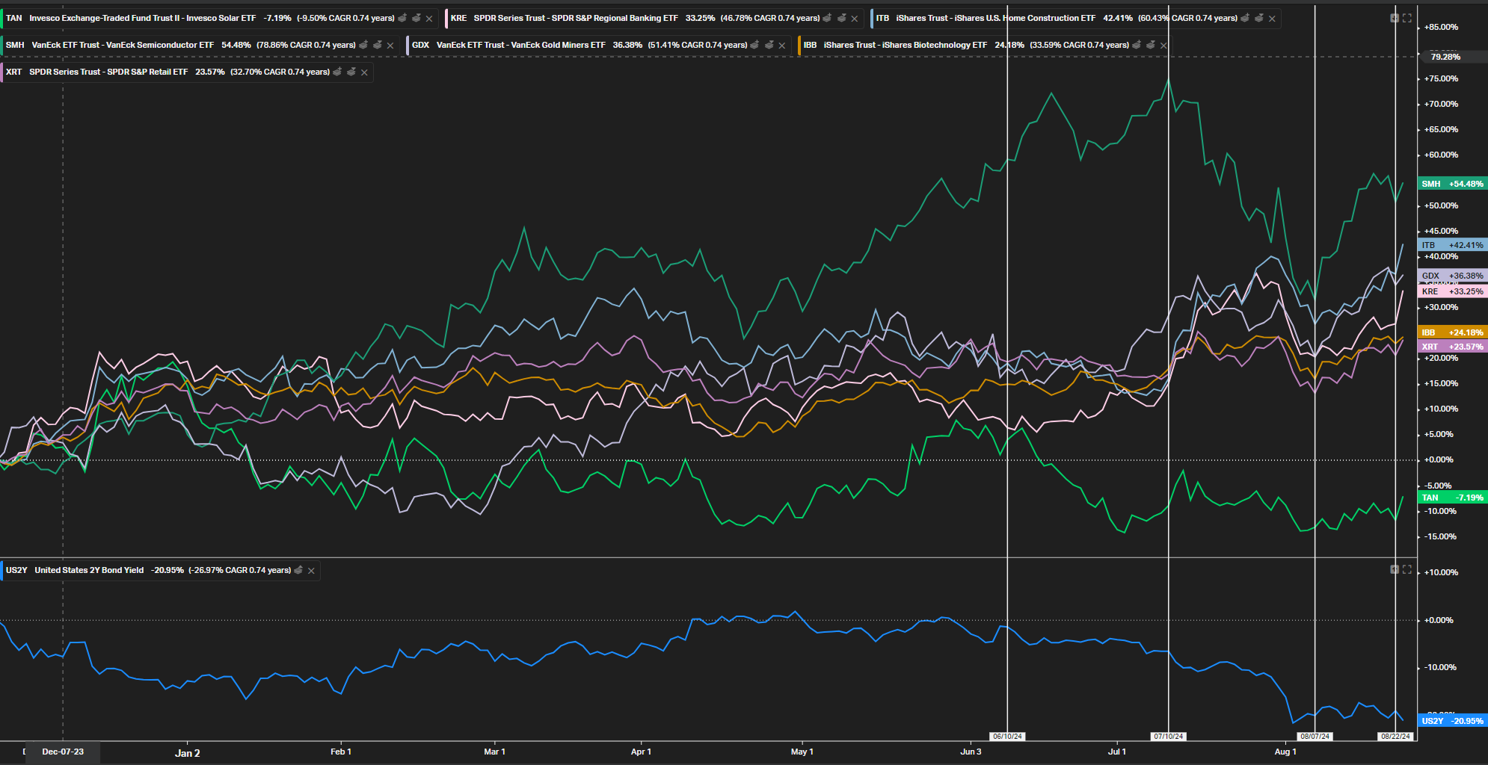1488x765 pixels.
Task: Select the 06/10/24 date marker
Action: point(1007,737)
